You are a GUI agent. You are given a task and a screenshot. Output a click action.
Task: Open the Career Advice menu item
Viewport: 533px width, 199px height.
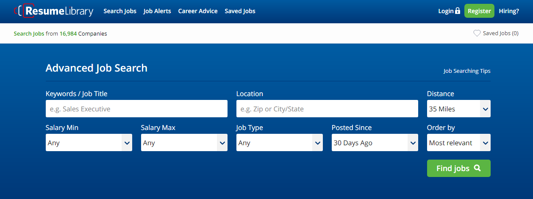pos(198,11)
